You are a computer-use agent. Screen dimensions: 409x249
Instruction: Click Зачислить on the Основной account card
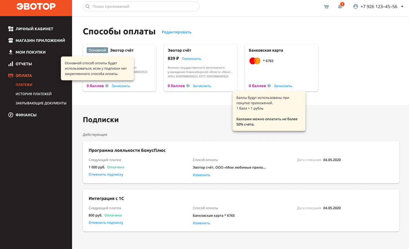point(121,86)
